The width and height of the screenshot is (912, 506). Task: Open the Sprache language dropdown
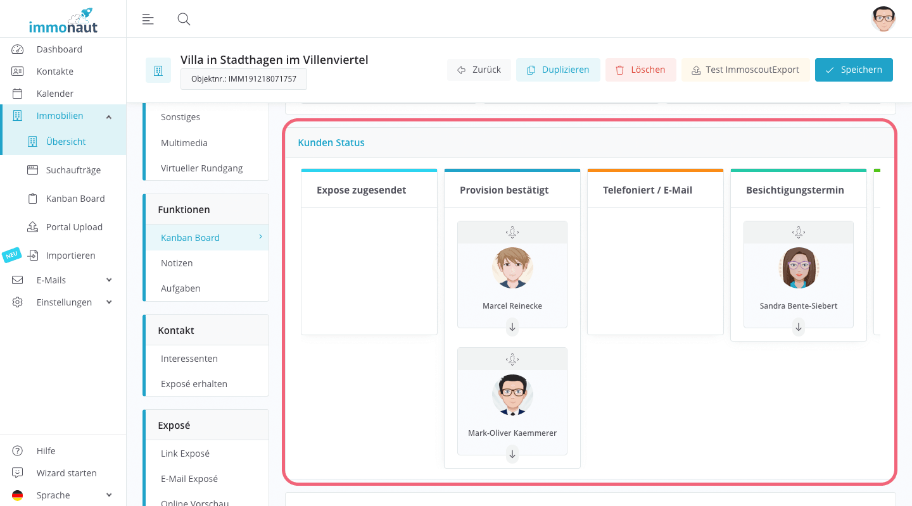pyautogui.click(x=108, y=495)
